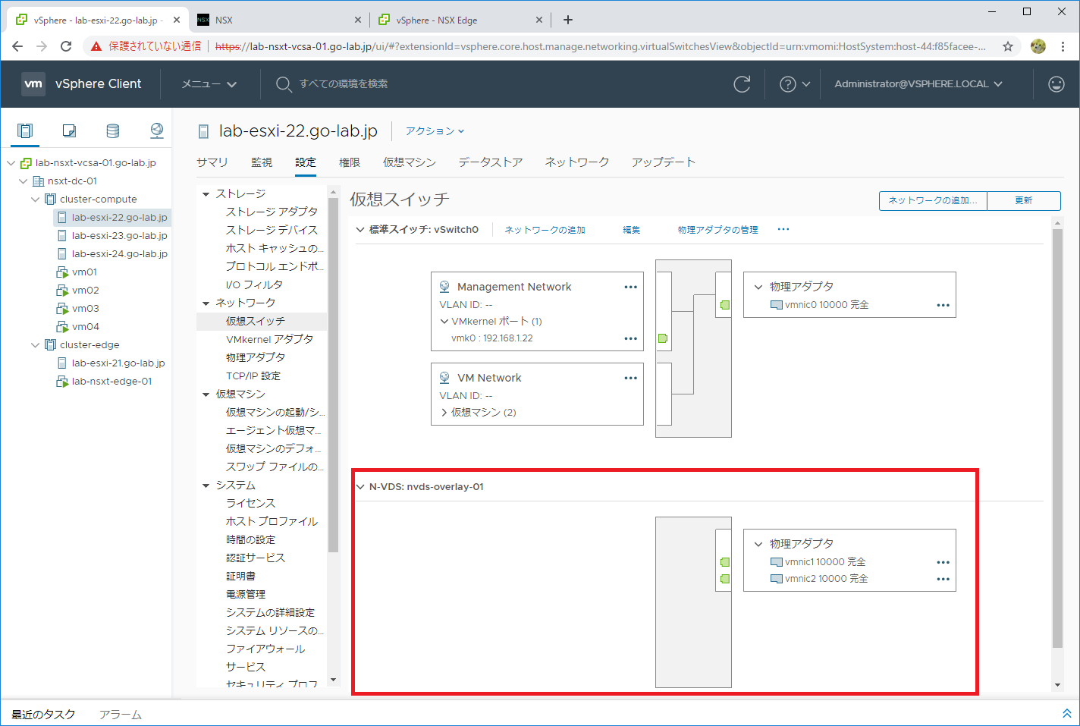Collapse cluster-edge tree node

(35, 345)
